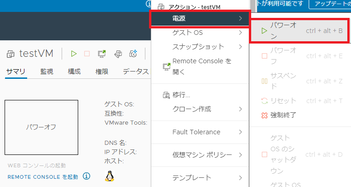The image size is (351, 187).
Task: Click IP アドレス: label
Action: [121, 152]
